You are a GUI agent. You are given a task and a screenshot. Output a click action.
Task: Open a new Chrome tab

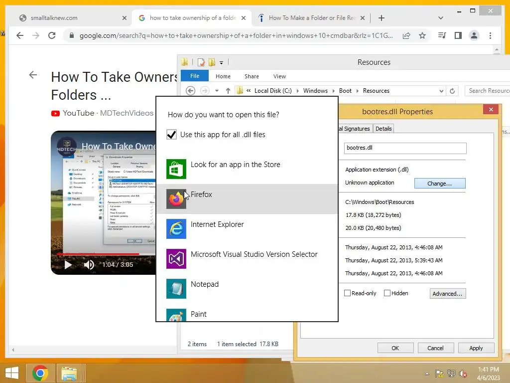tap(381, 18)
